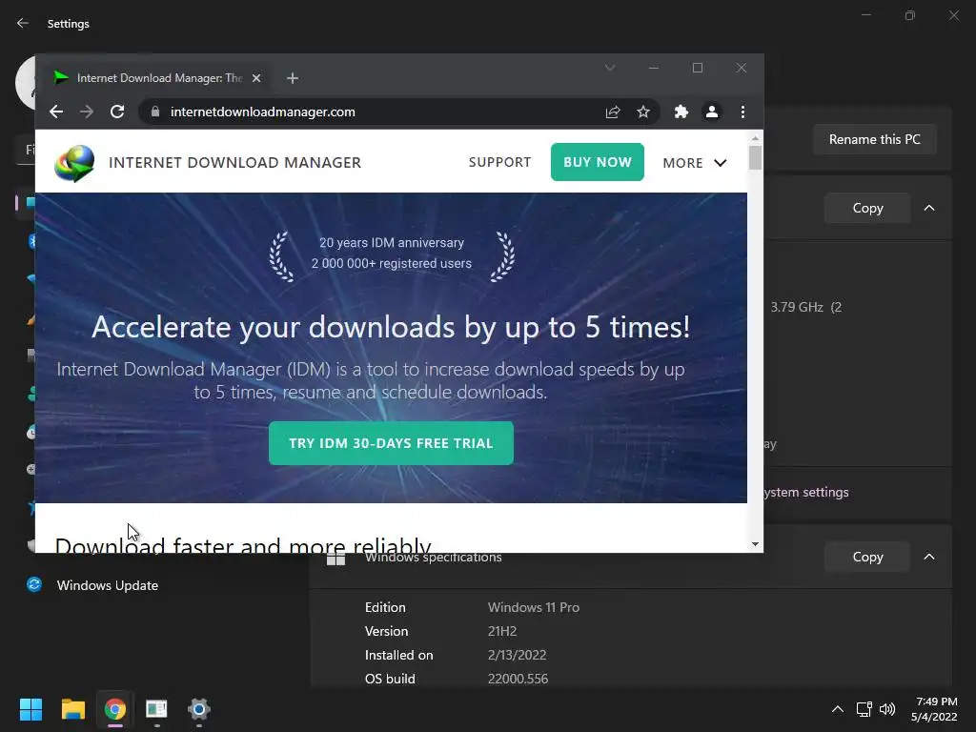Click the system settings link

tap(806, 492)
